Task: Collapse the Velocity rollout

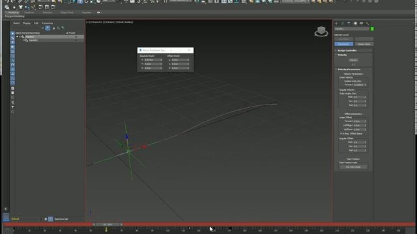Action: 342,55
